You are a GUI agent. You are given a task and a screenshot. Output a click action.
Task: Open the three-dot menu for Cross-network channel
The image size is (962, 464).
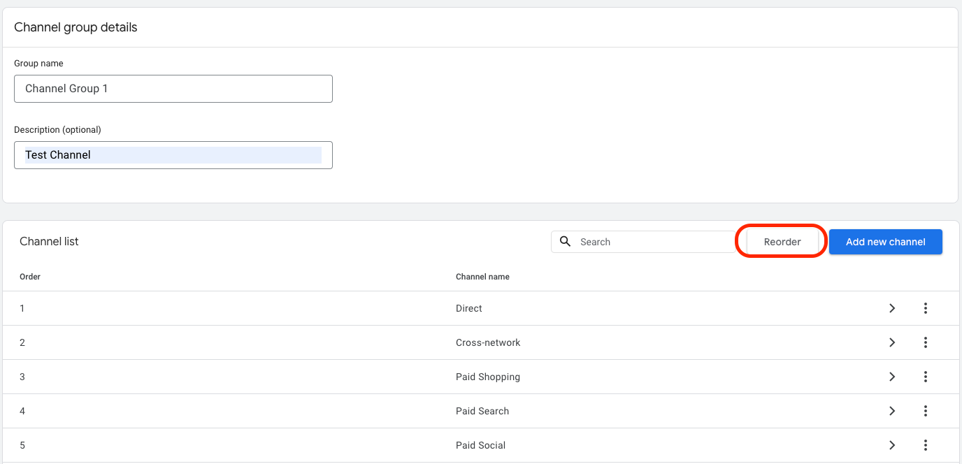click(x=925, y=342)
